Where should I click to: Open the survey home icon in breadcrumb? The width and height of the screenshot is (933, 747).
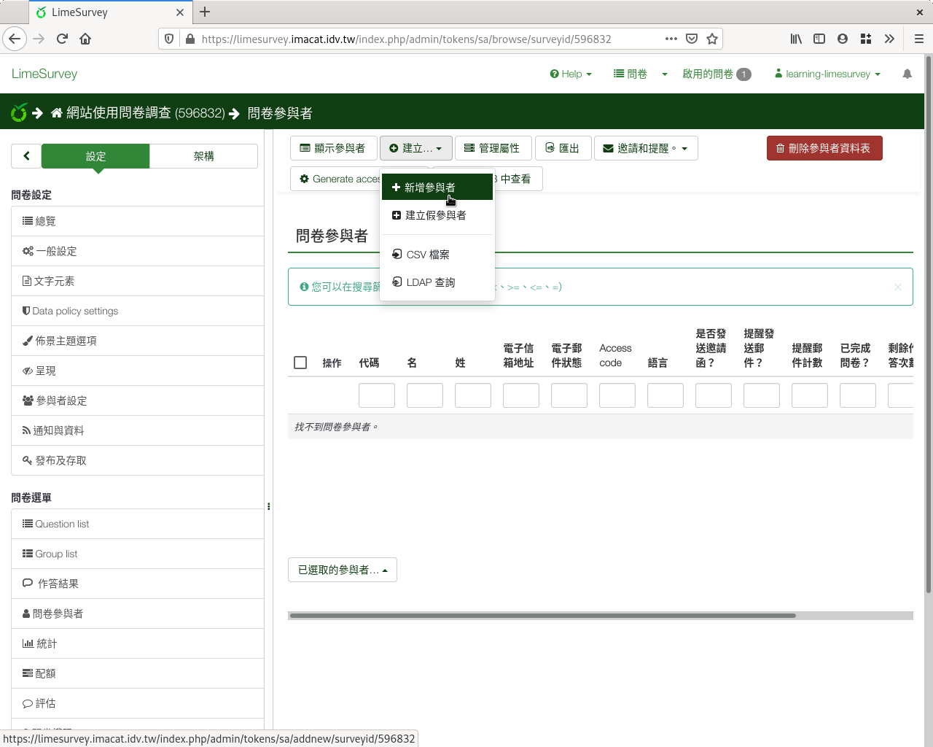click(x=57, y=113)
